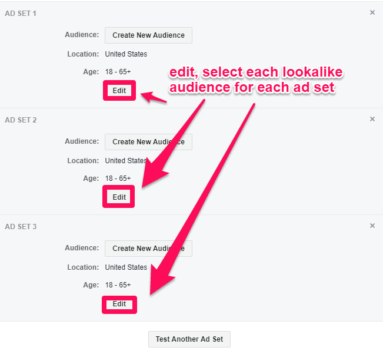Close the Ad Set 2 section
This screenshot has width=383, height=354.
372,119
